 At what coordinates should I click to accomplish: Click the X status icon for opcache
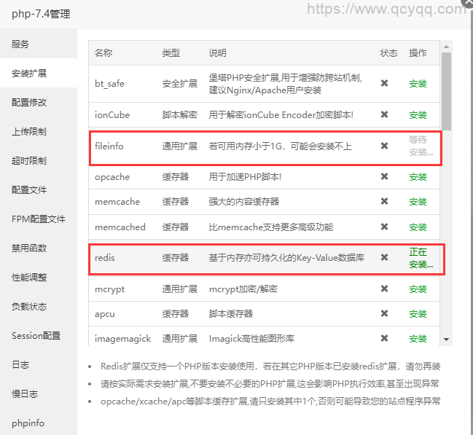point(384,176)
